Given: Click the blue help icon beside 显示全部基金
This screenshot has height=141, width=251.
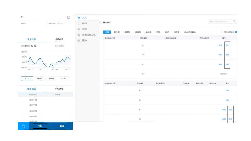Looking at the screenshot, I should click(236, 32).
